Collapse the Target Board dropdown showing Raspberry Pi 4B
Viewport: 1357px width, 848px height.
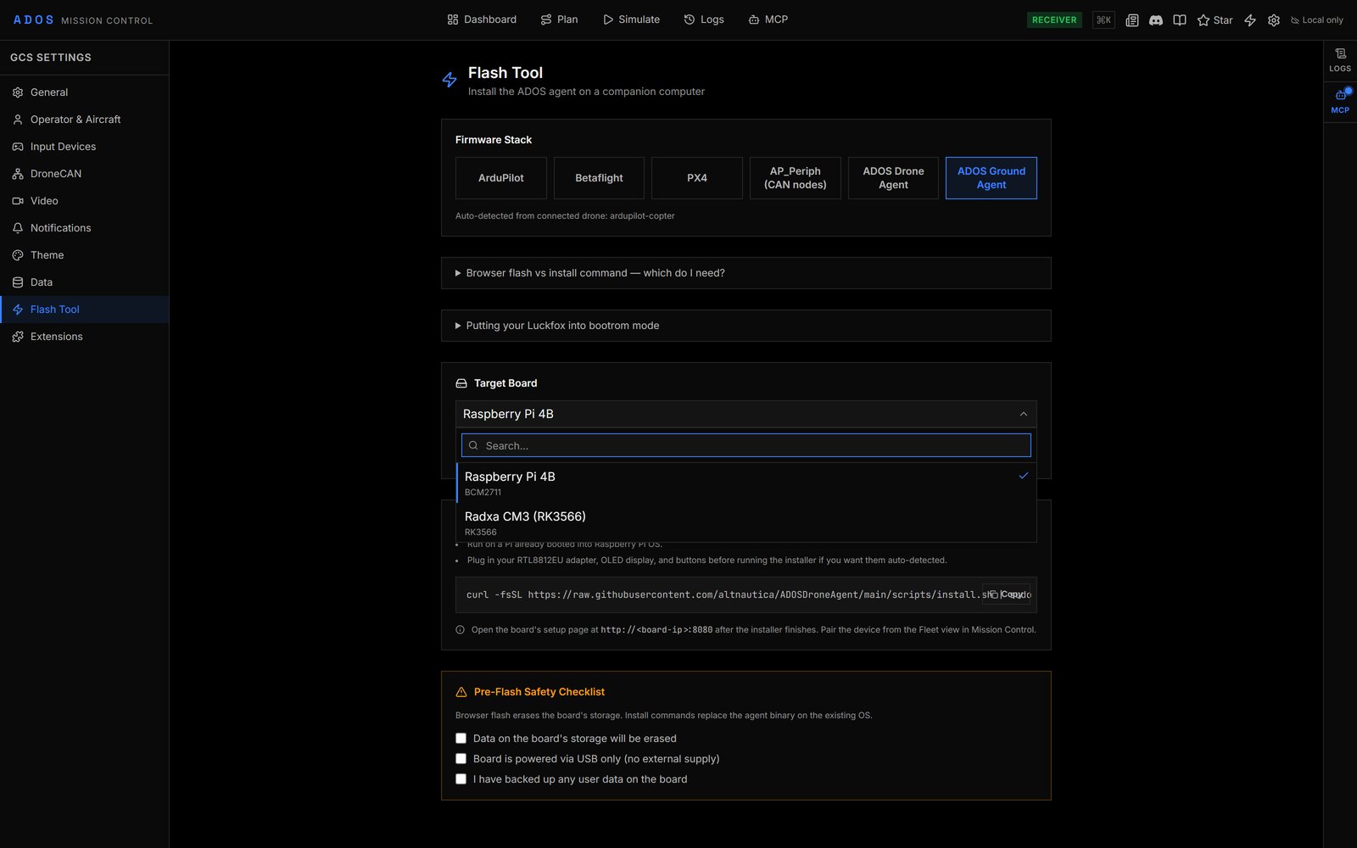pyautogui.click(x=746, y=414)
